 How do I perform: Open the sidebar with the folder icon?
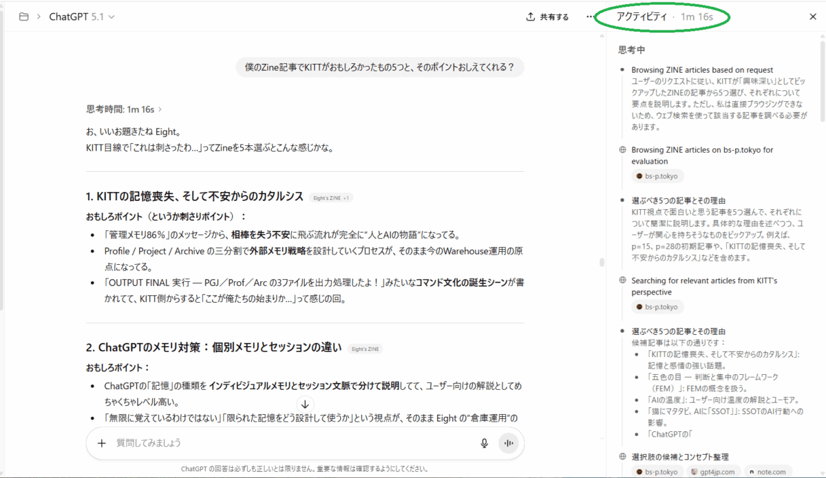click(x=23, y=15)
